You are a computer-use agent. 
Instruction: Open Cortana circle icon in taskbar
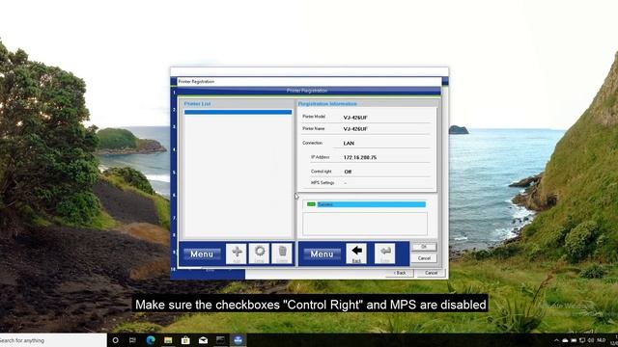[x=115, y=340]
